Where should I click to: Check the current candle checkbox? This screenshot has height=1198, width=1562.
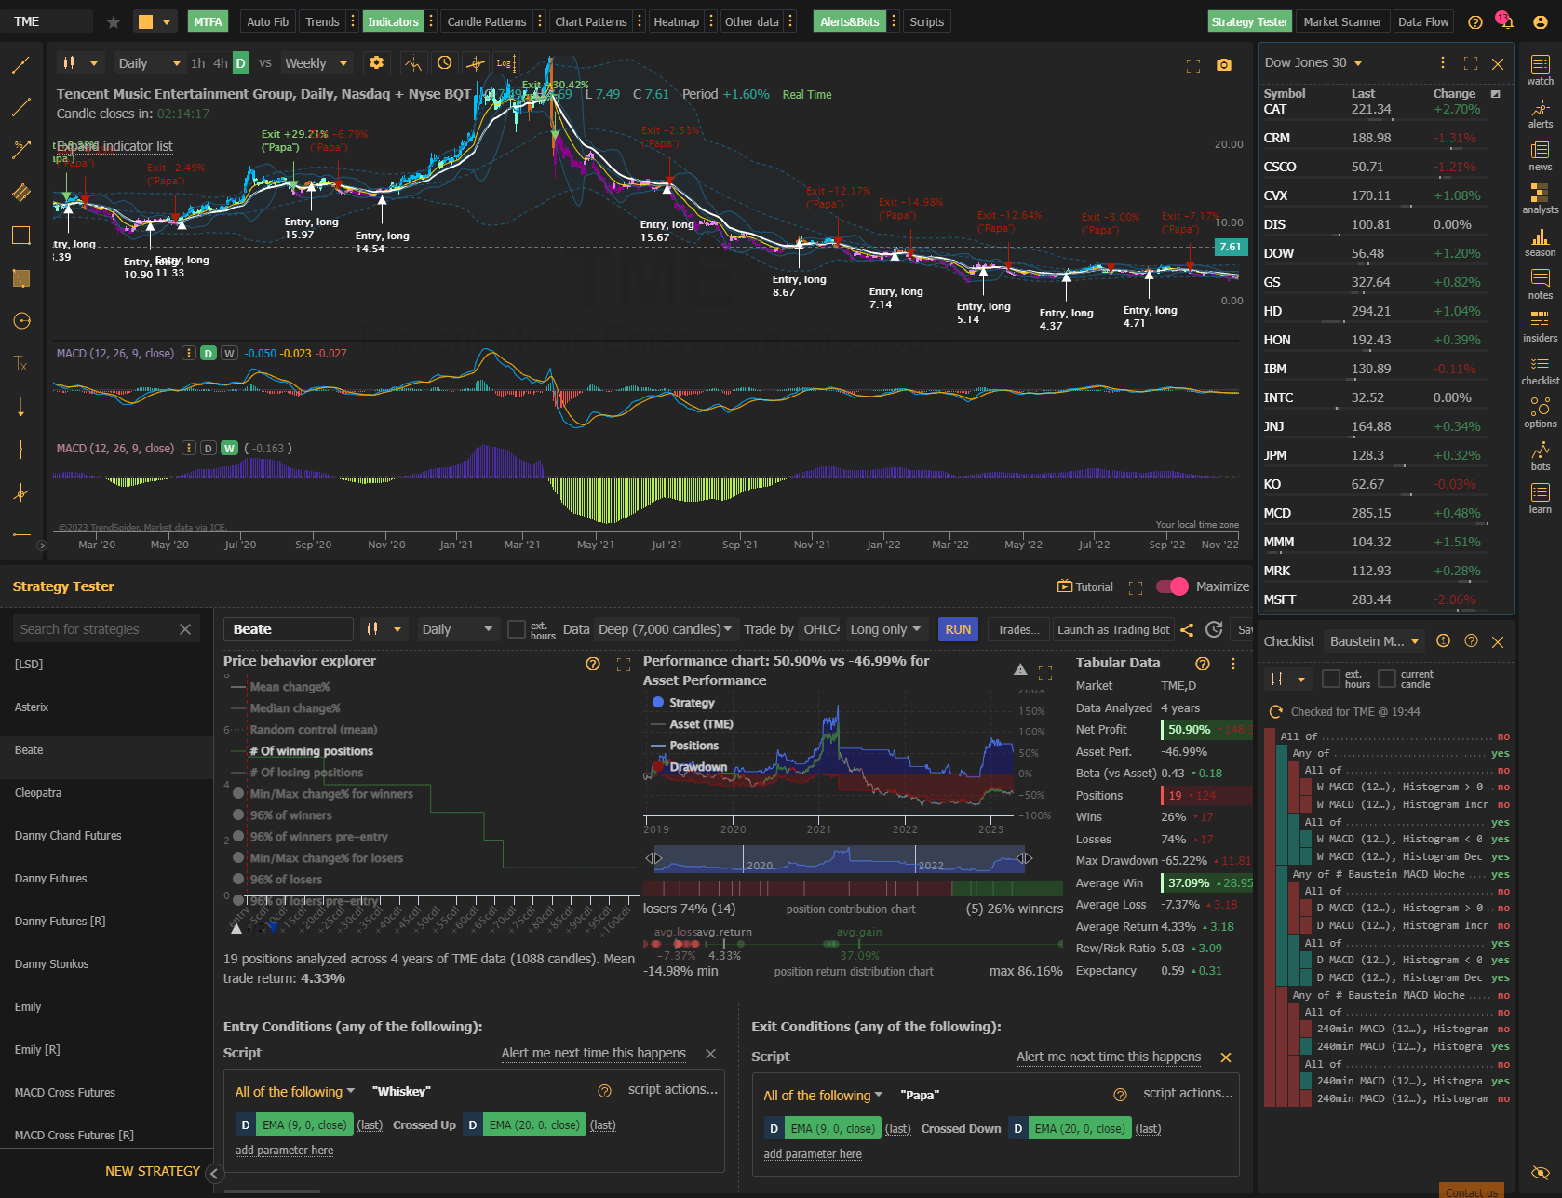[1387, 679]
